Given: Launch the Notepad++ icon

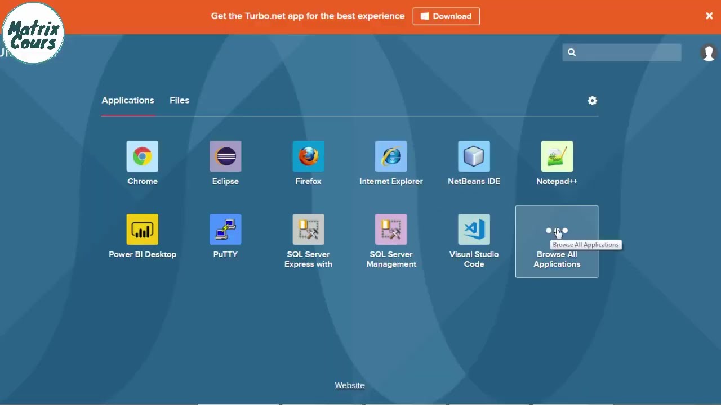Looking at the screenshot, I should tap(557, 156).
